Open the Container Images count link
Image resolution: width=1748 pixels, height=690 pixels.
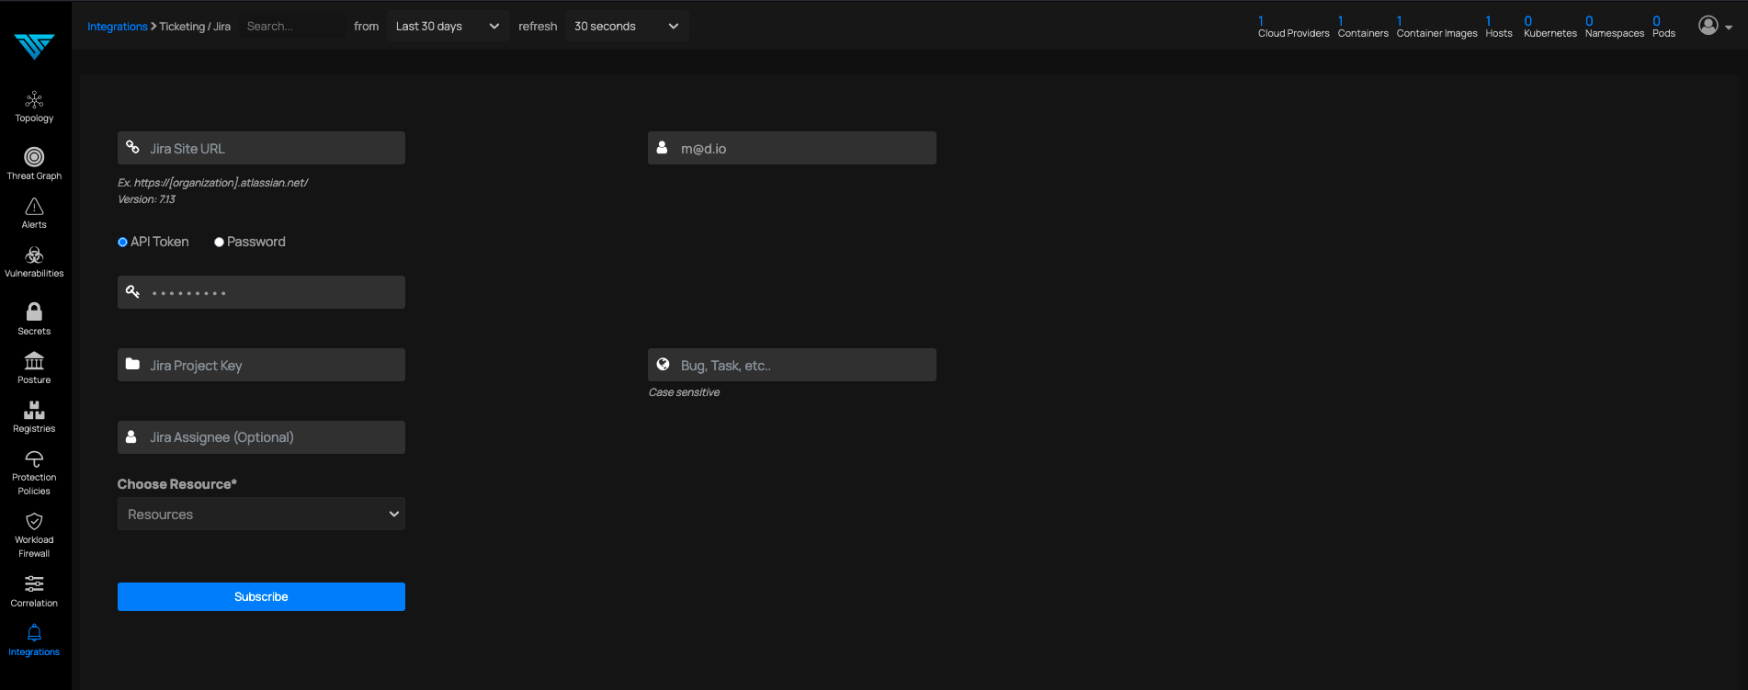pyautogui.click(x=1436, y=27)
